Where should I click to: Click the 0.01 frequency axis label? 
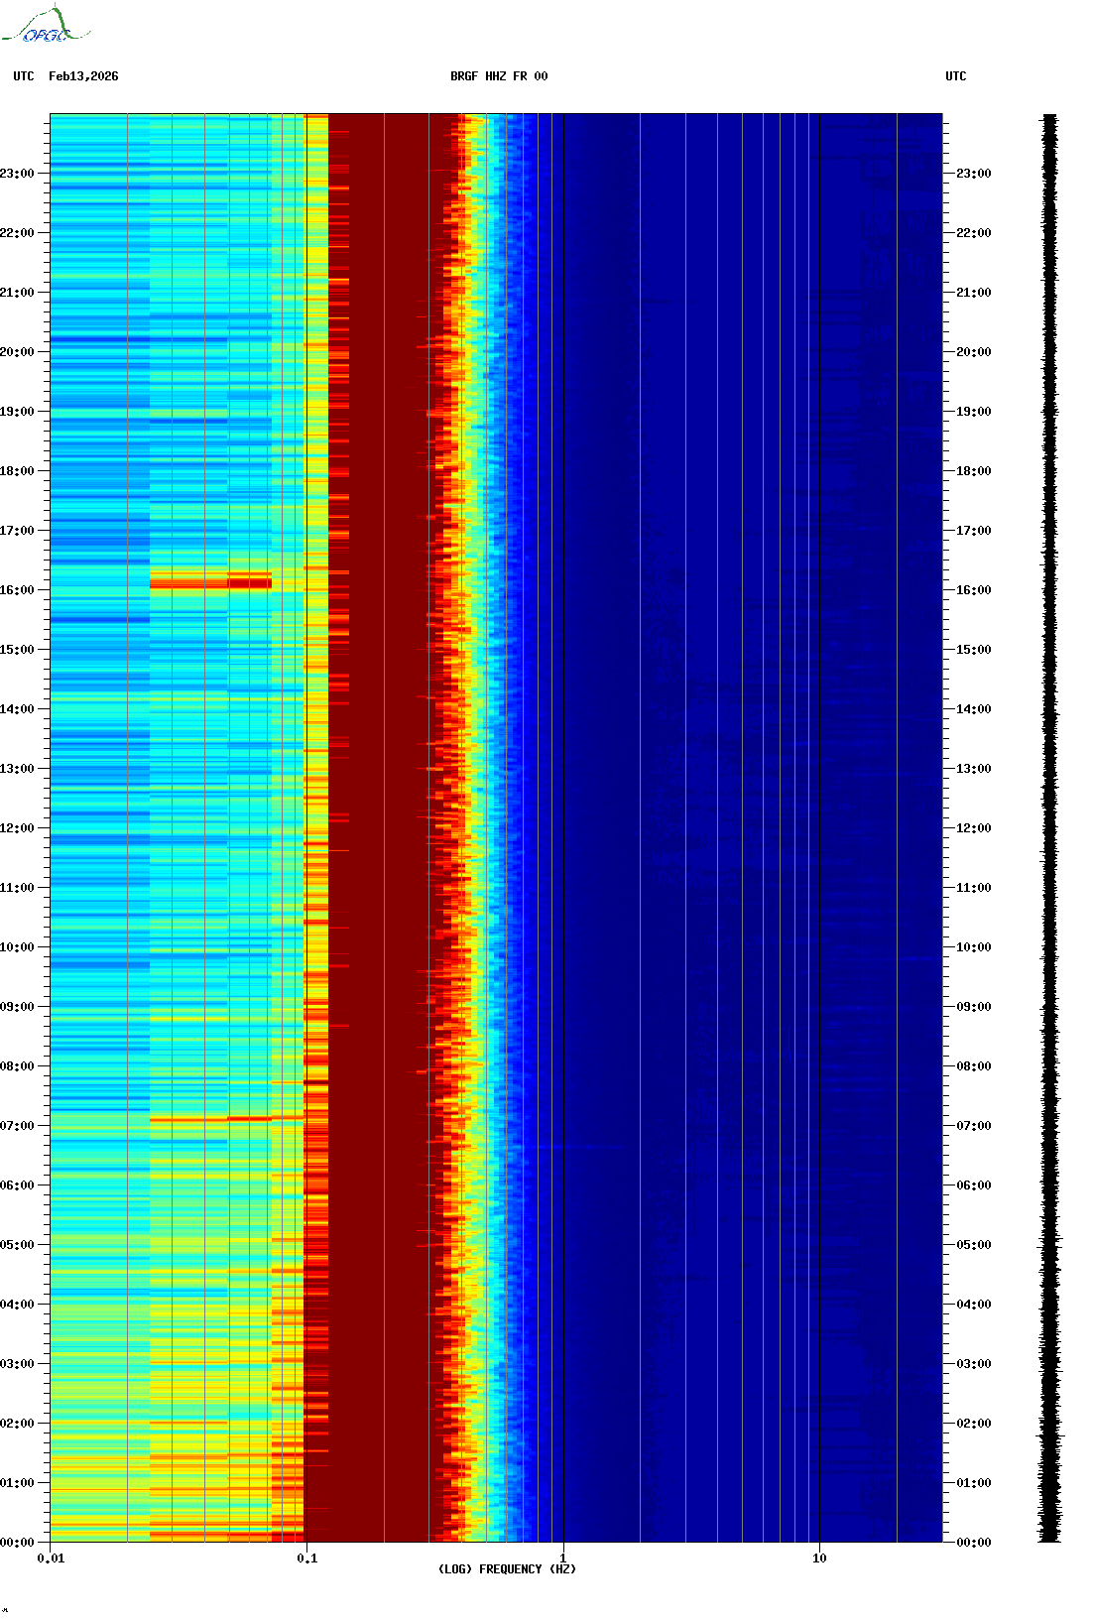pos(51,1558)
